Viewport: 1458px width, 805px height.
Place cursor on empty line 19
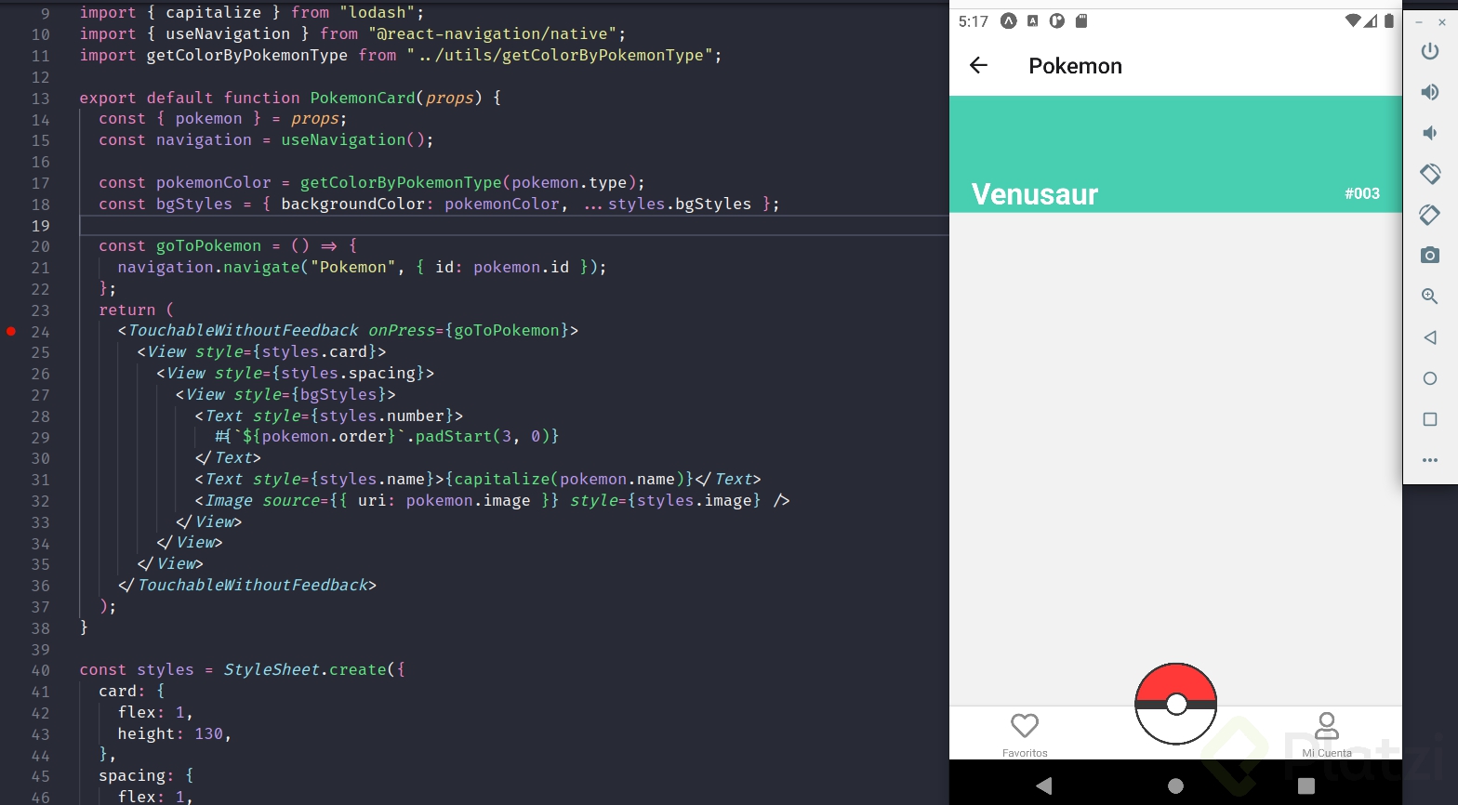(x=514, y=225)
